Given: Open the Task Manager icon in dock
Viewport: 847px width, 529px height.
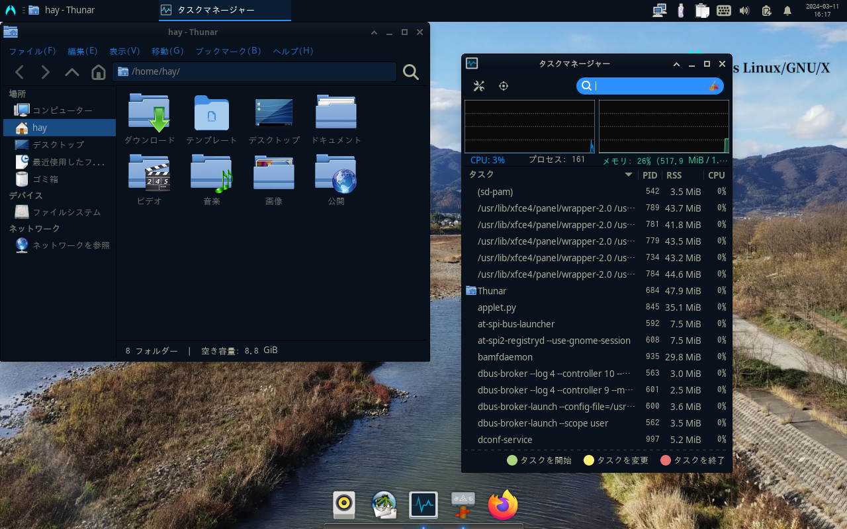Looking at the screenshot, I should [423, 505].
